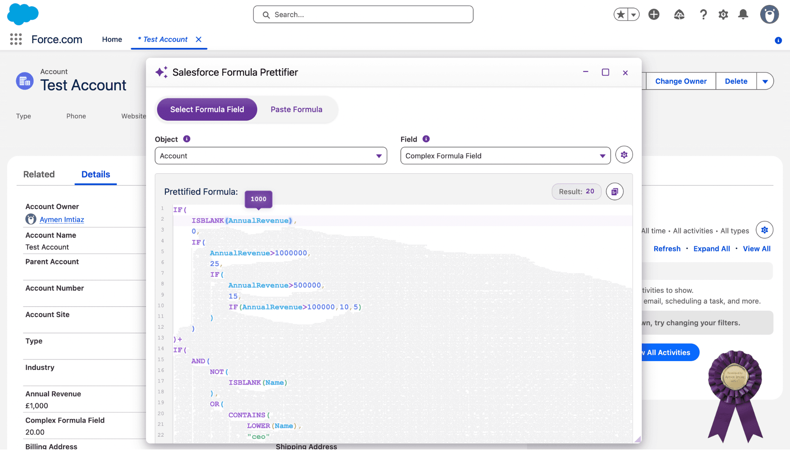Open the Related tab
Image resolution: width=790 pixels, height=451 pixels.
coord(39,174)
